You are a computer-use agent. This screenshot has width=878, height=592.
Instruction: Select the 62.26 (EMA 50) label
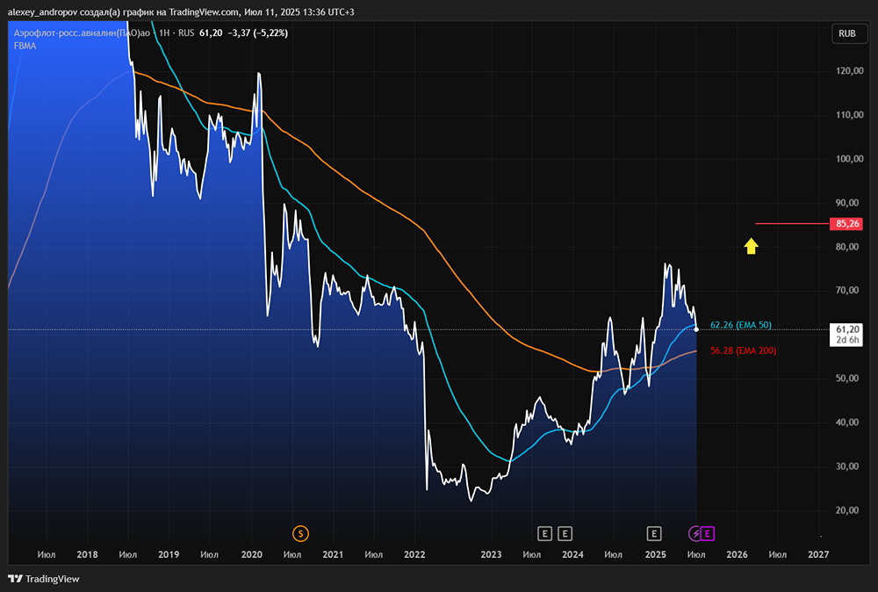click(x=741, y=325)
